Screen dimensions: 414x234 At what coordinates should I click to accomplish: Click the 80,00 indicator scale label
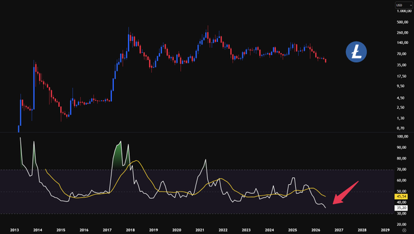click(402, 158)
